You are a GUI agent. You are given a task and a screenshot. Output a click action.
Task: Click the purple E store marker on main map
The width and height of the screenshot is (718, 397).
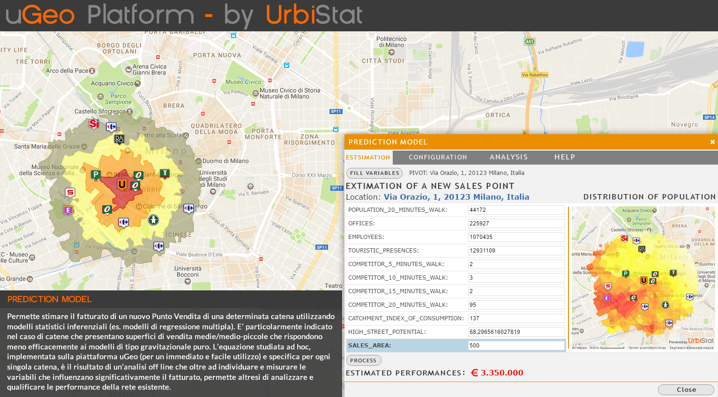[68, 210]
